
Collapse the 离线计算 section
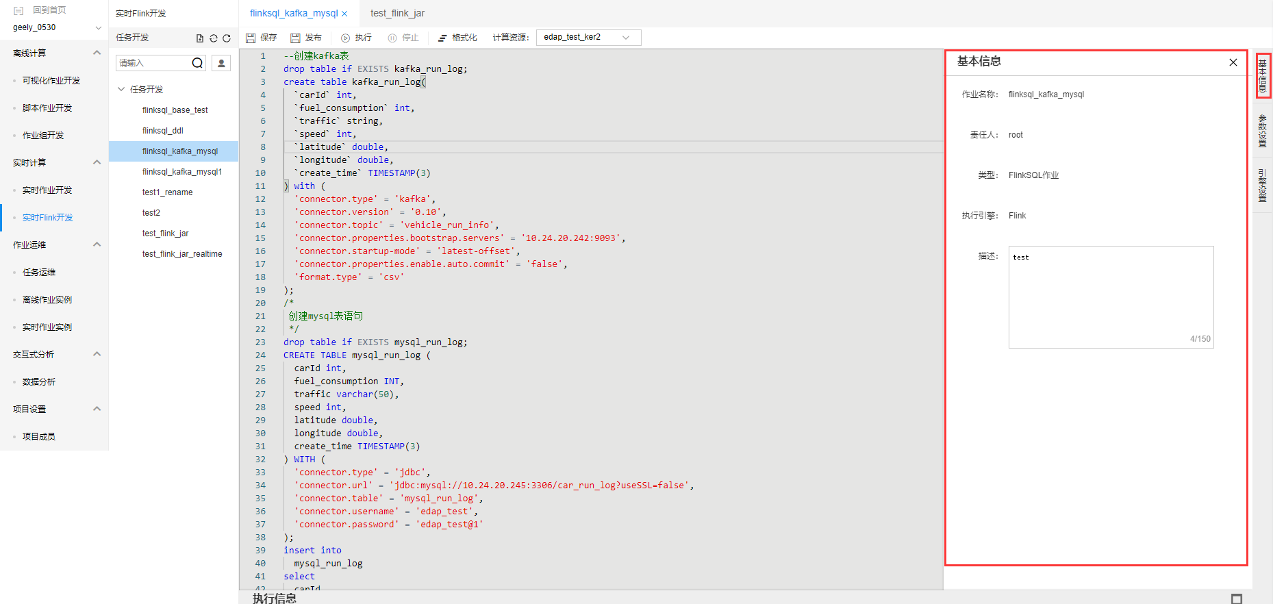point(97,53)
